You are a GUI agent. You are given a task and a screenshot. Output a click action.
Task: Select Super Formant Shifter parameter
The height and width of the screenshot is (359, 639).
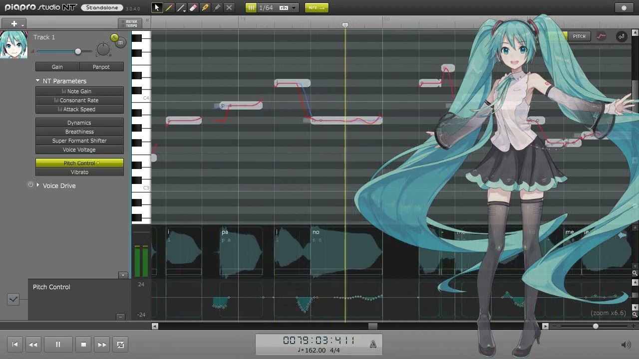[x=79, y=141]
